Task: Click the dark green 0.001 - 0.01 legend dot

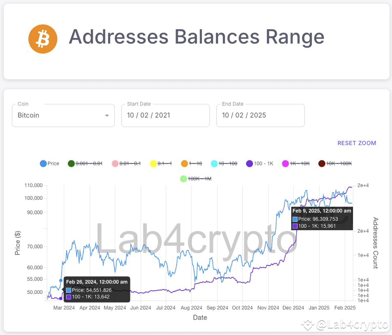Action: click(71, 163)
